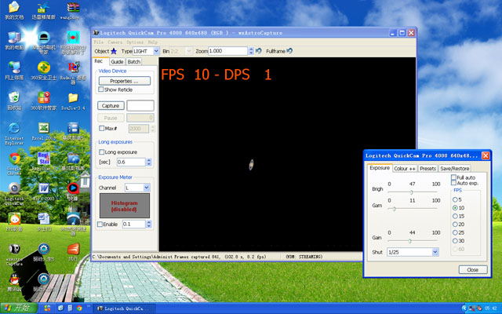
Task: Switch to the Colour ++ tab
Action: point(405,168)
